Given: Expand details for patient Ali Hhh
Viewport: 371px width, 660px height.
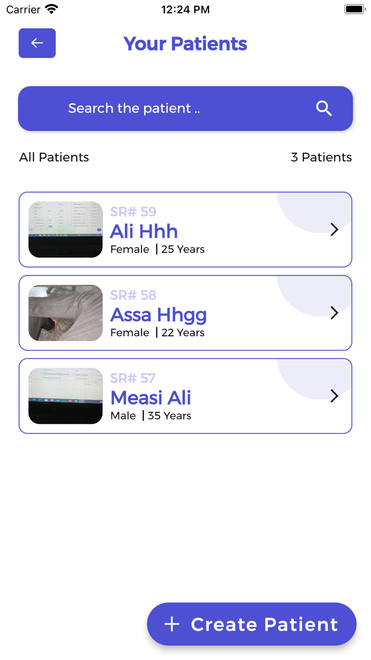Looking at the screenshot, I should (x=334, y=229).
